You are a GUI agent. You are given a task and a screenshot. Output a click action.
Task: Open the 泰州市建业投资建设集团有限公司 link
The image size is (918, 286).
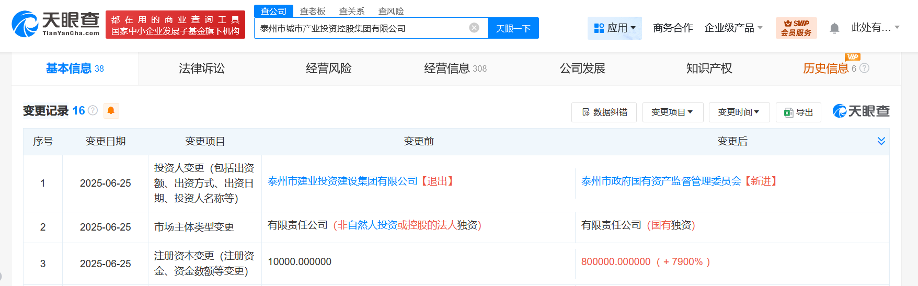343,181
